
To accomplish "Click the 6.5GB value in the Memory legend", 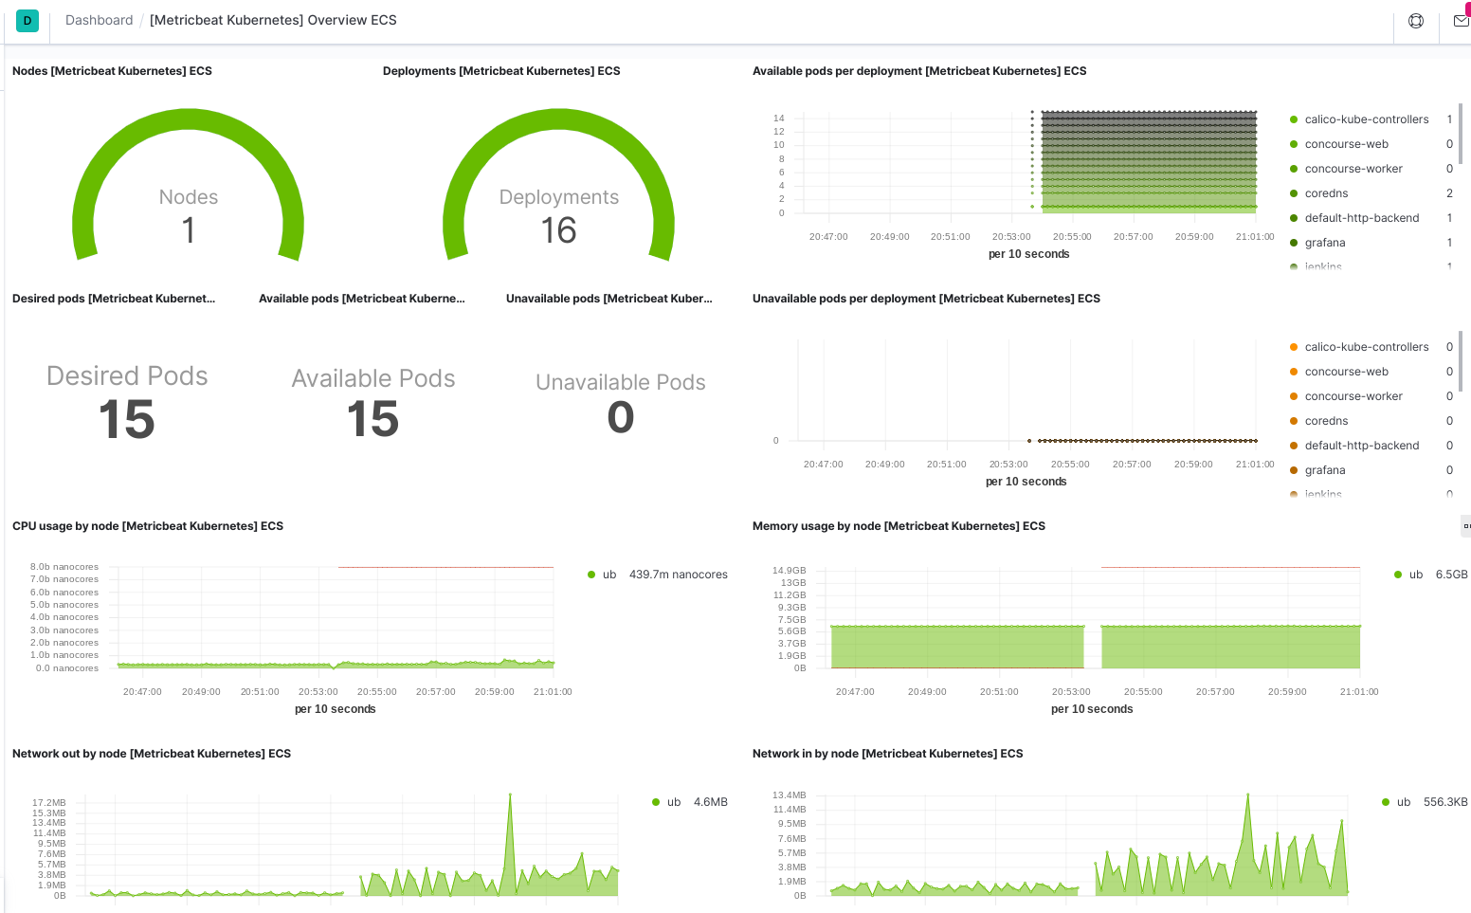I will coord(1451,575).
